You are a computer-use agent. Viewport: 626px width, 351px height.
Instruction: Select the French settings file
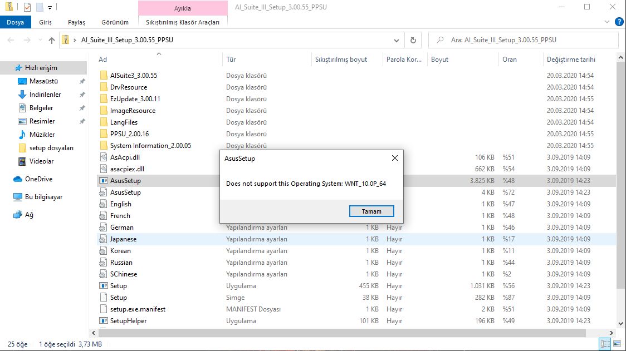coord(120,216)
